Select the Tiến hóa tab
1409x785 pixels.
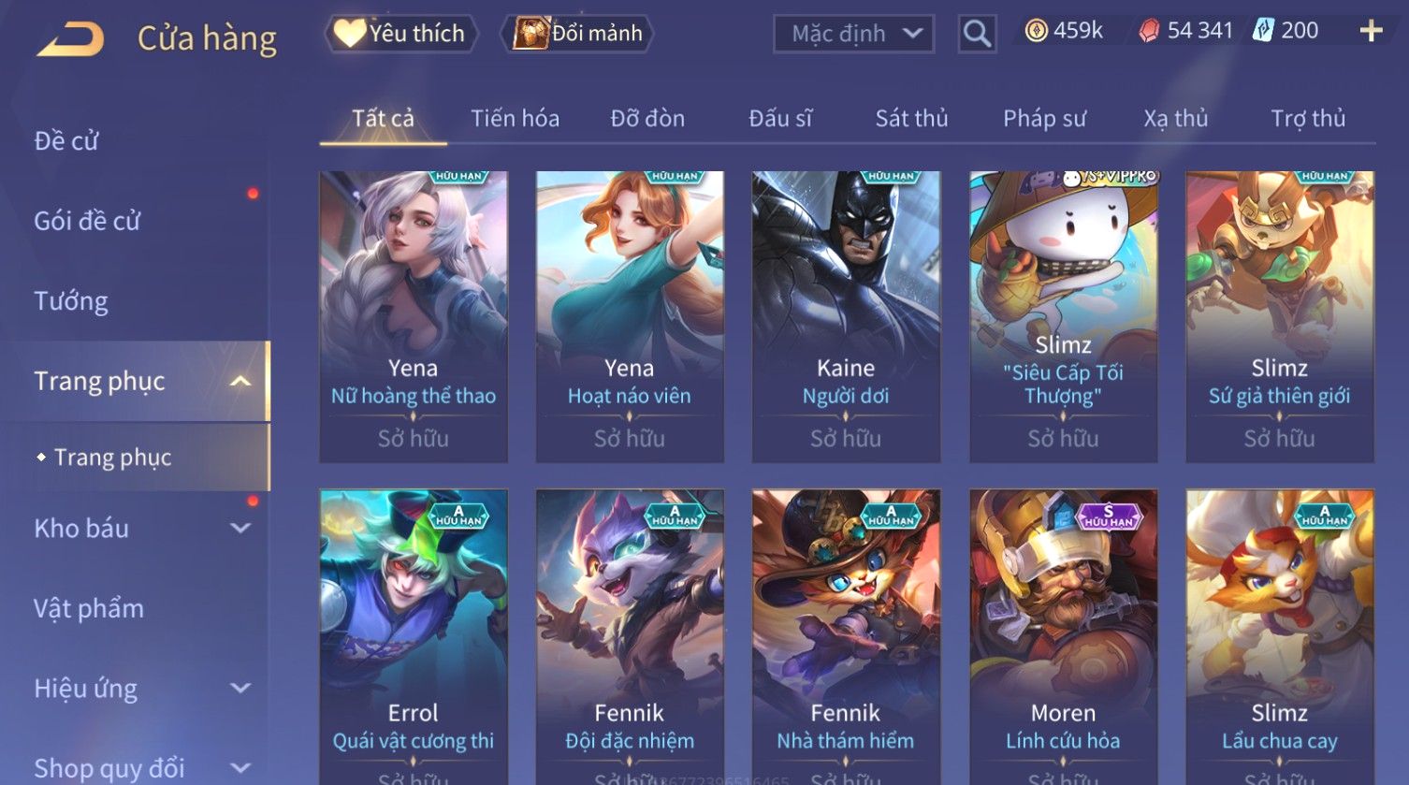[x=515, y=119]
